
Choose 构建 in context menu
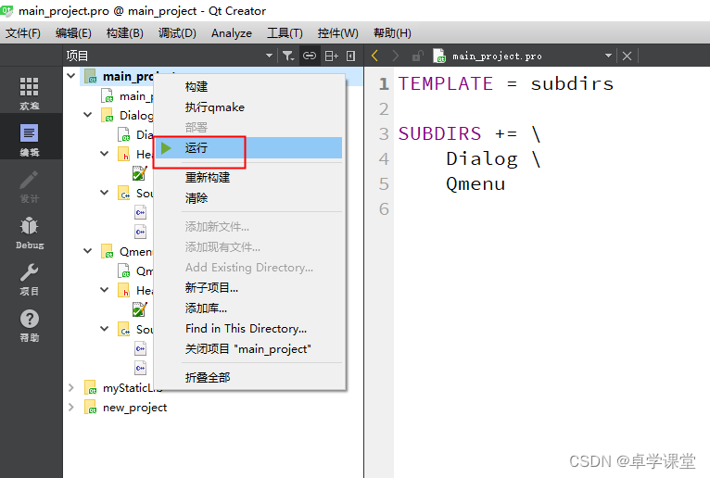point(249,86)
